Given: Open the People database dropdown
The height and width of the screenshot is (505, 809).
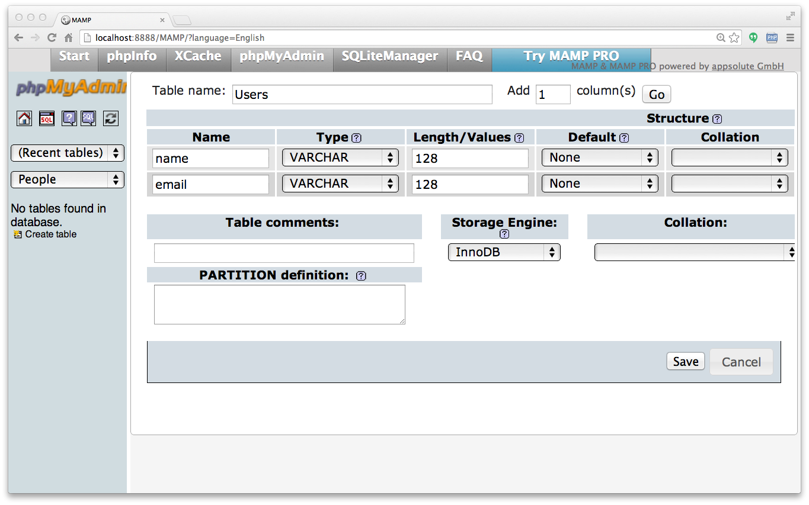Looking at the screenshot, I should coord(68,179).
